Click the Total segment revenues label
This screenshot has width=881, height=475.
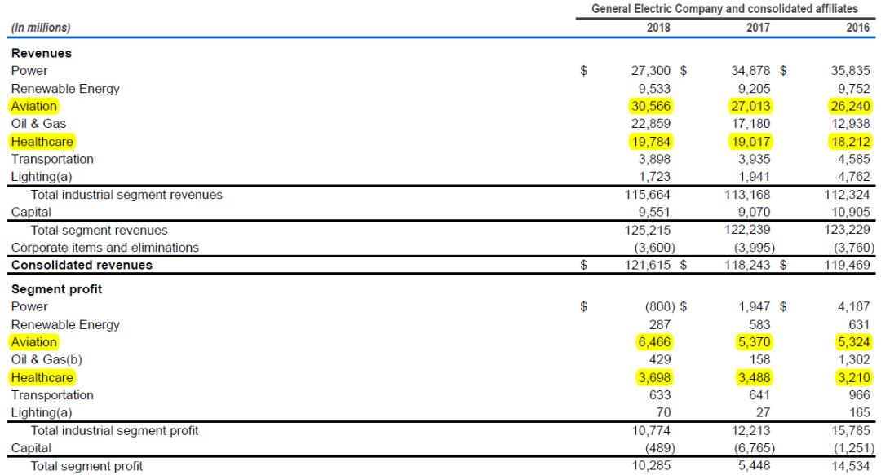pyautogui.click(x=99, y=231)
